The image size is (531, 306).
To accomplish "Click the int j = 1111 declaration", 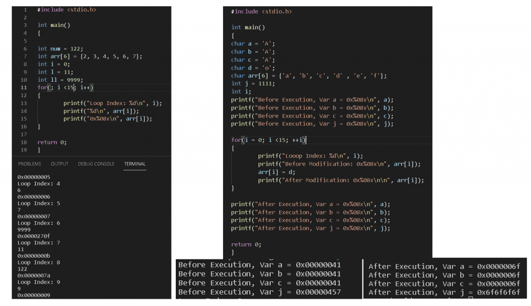I will [x=252, y=83].
